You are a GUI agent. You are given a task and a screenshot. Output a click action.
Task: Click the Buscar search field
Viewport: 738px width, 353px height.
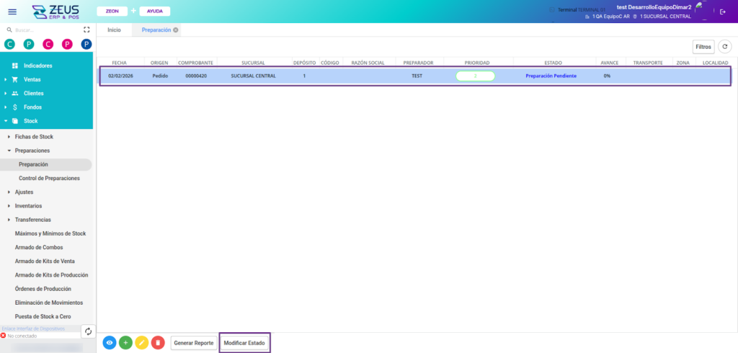[43, 30]
